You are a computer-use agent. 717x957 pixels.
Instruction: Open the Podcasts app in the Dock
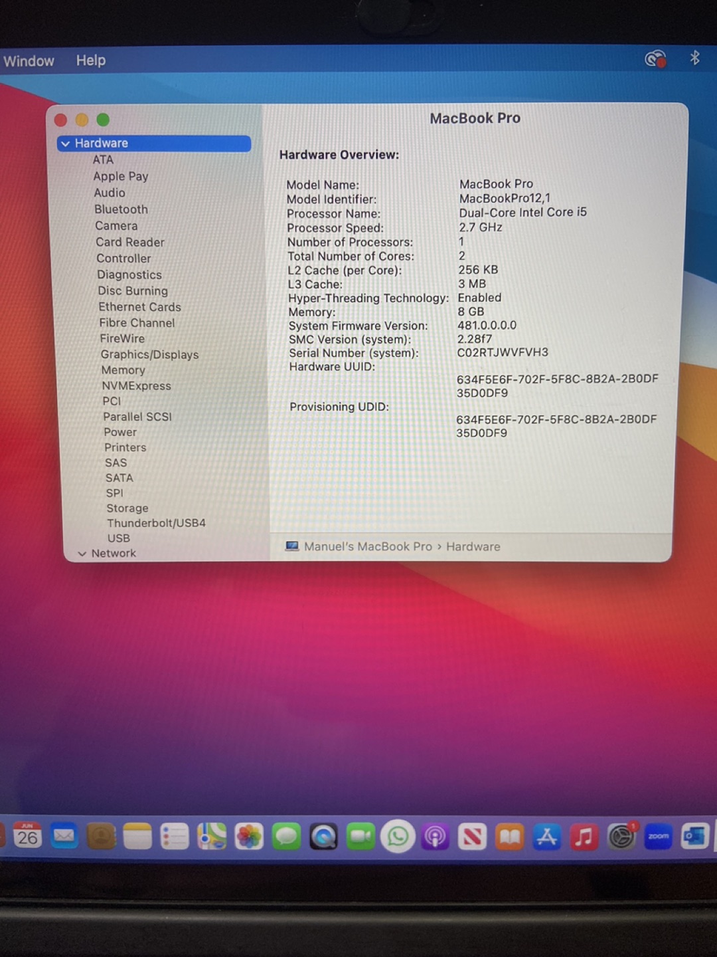(435, 837)
